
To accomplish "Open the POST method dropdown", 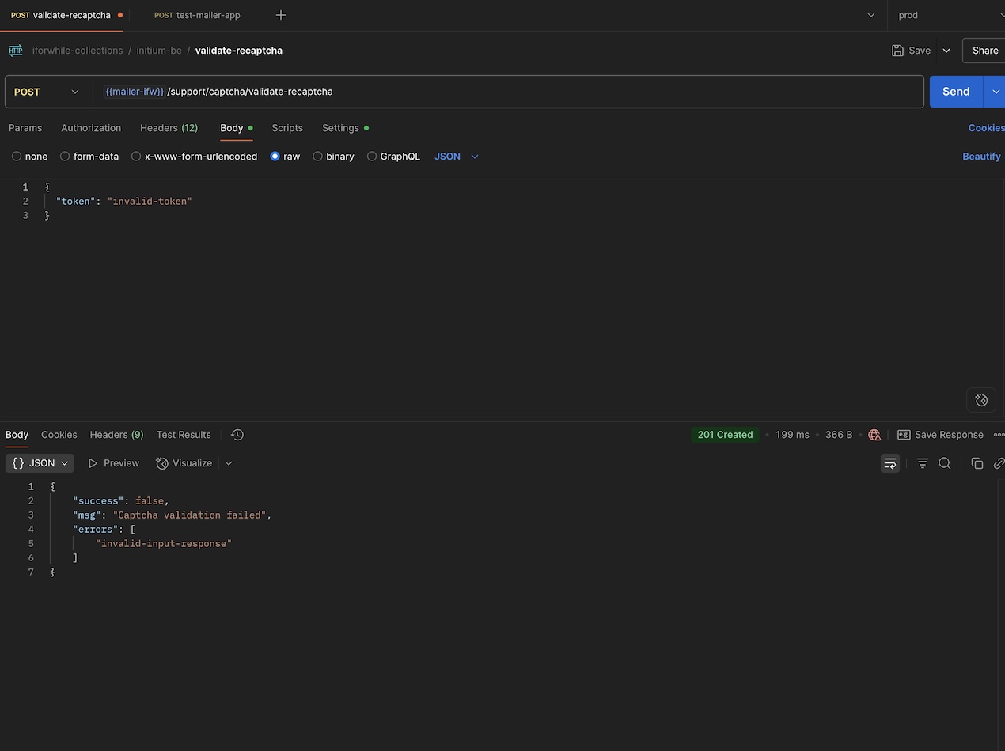I will coord(47,92).
